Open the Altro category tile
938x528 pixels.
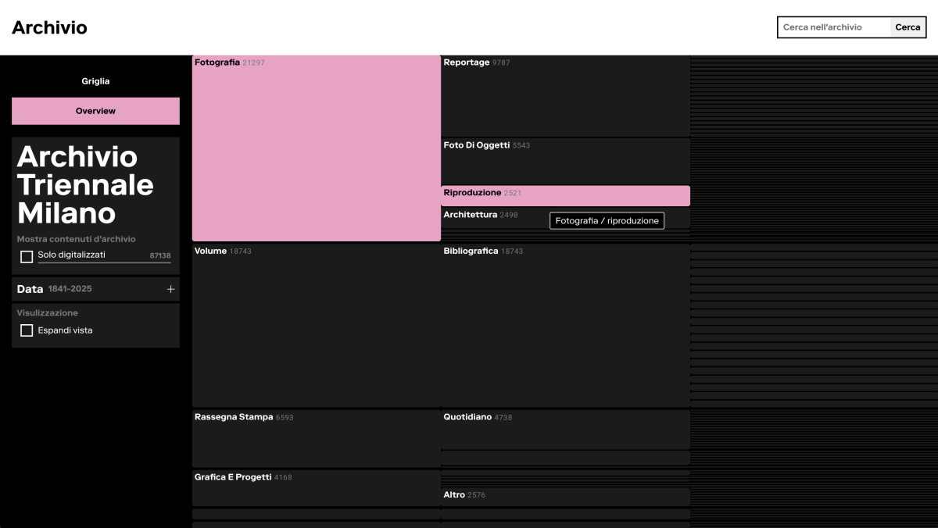[565, 497]
